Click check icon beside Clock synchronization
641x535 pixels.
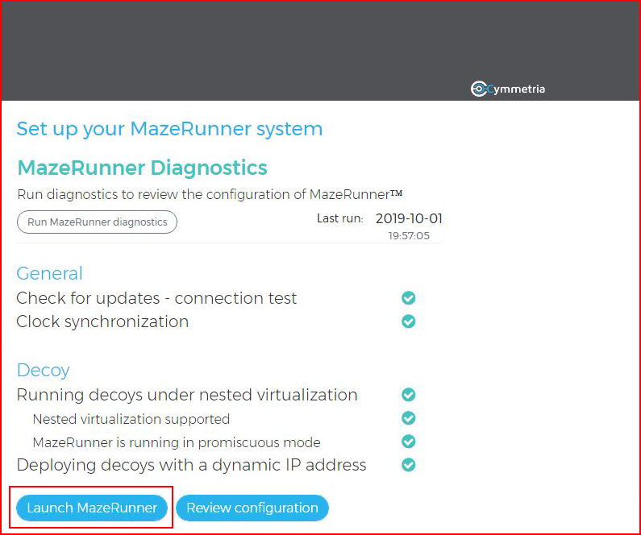[409, 321]
